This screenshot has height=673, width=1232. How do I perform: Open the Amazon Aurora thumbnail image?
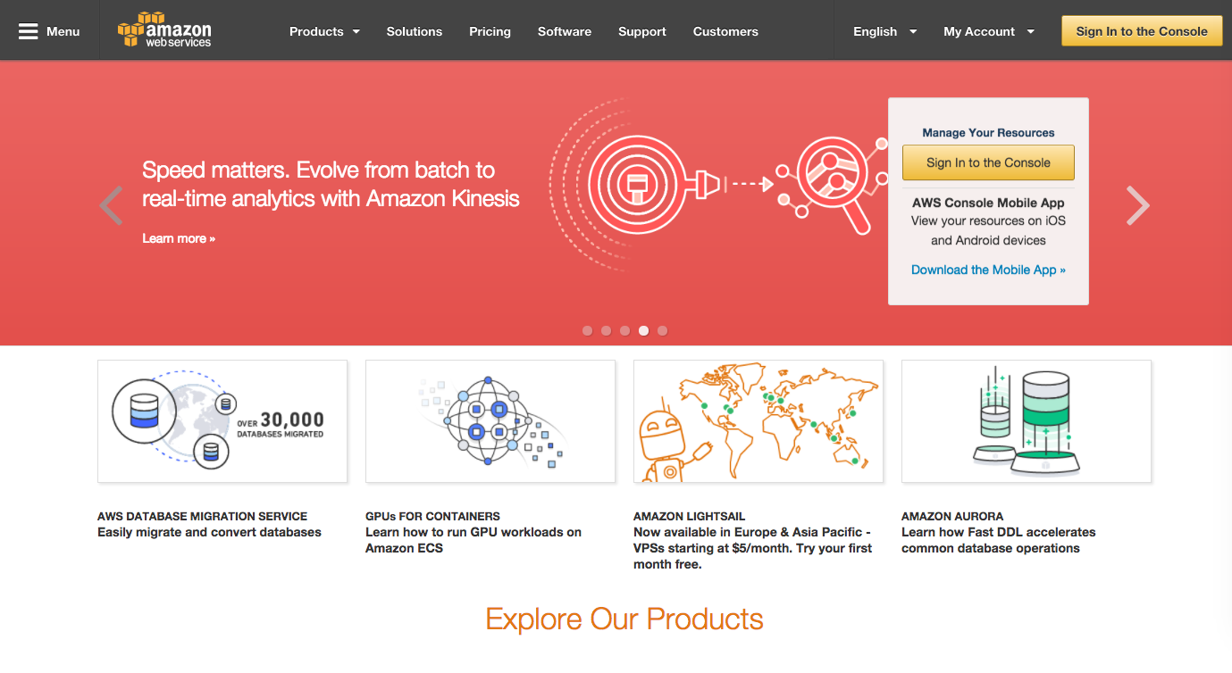tap(1027, 421)
